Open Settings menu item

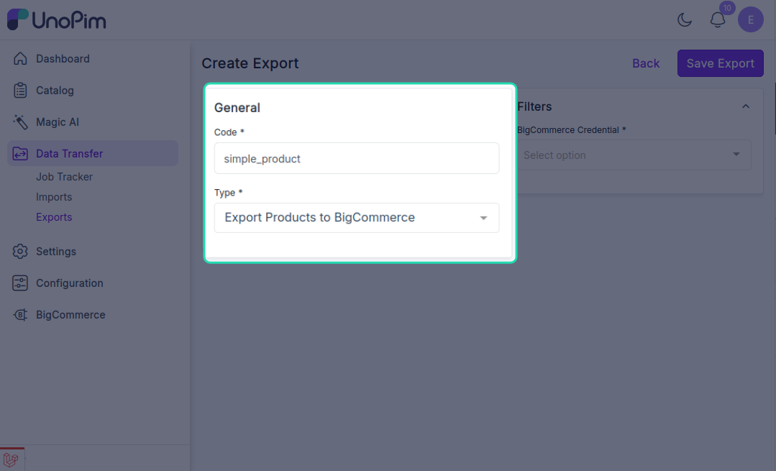coord(56,252)
